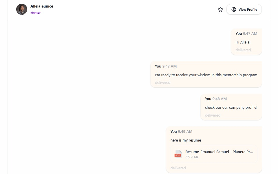278x174 pixels.
Task: Click Allela eunice's profile avatar
Action: (22, 9)
